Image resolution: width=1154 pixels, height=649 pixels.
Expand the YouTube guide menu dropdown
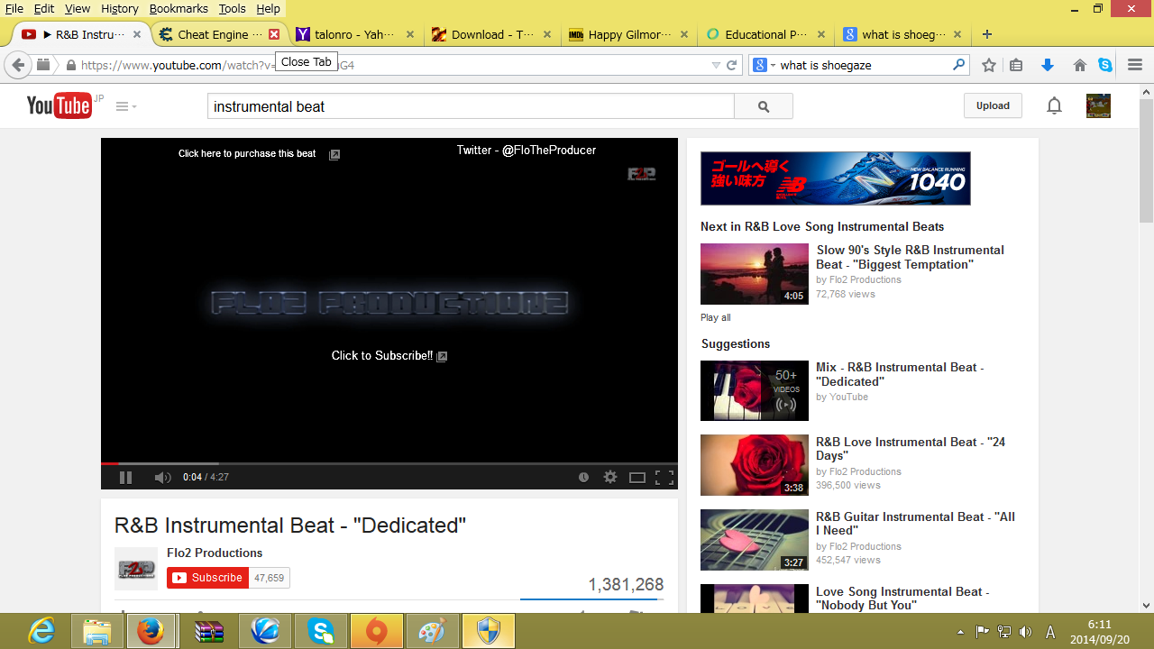(126, 106)
